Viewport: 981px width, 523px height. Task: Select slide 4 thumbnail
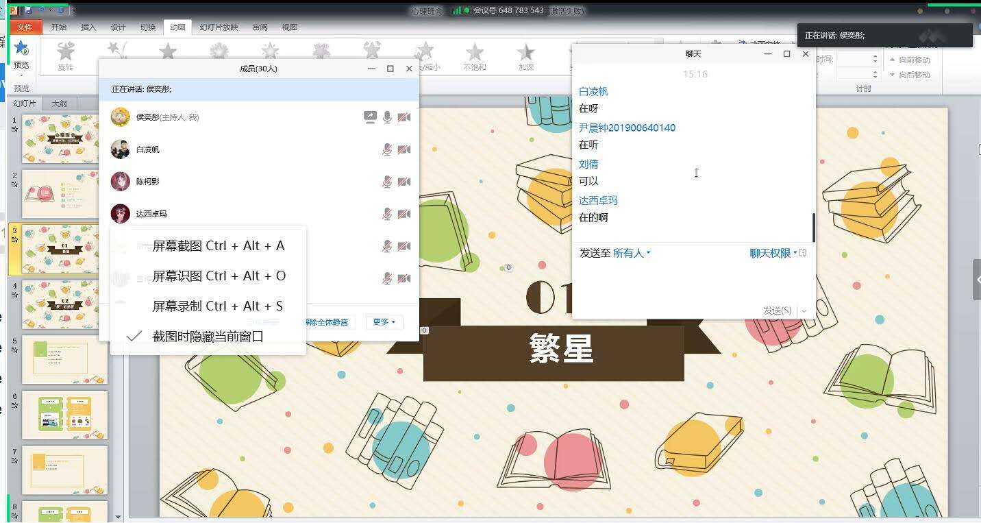point(65,304)
